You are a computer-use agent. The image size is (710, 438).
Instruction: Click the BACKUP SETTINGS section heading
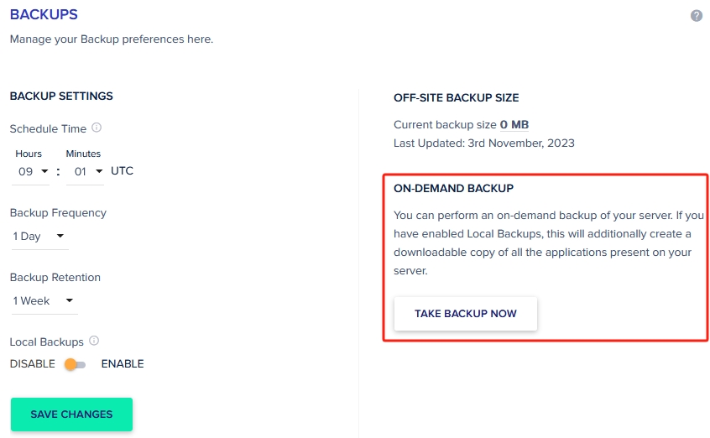[x=61, y=96]
